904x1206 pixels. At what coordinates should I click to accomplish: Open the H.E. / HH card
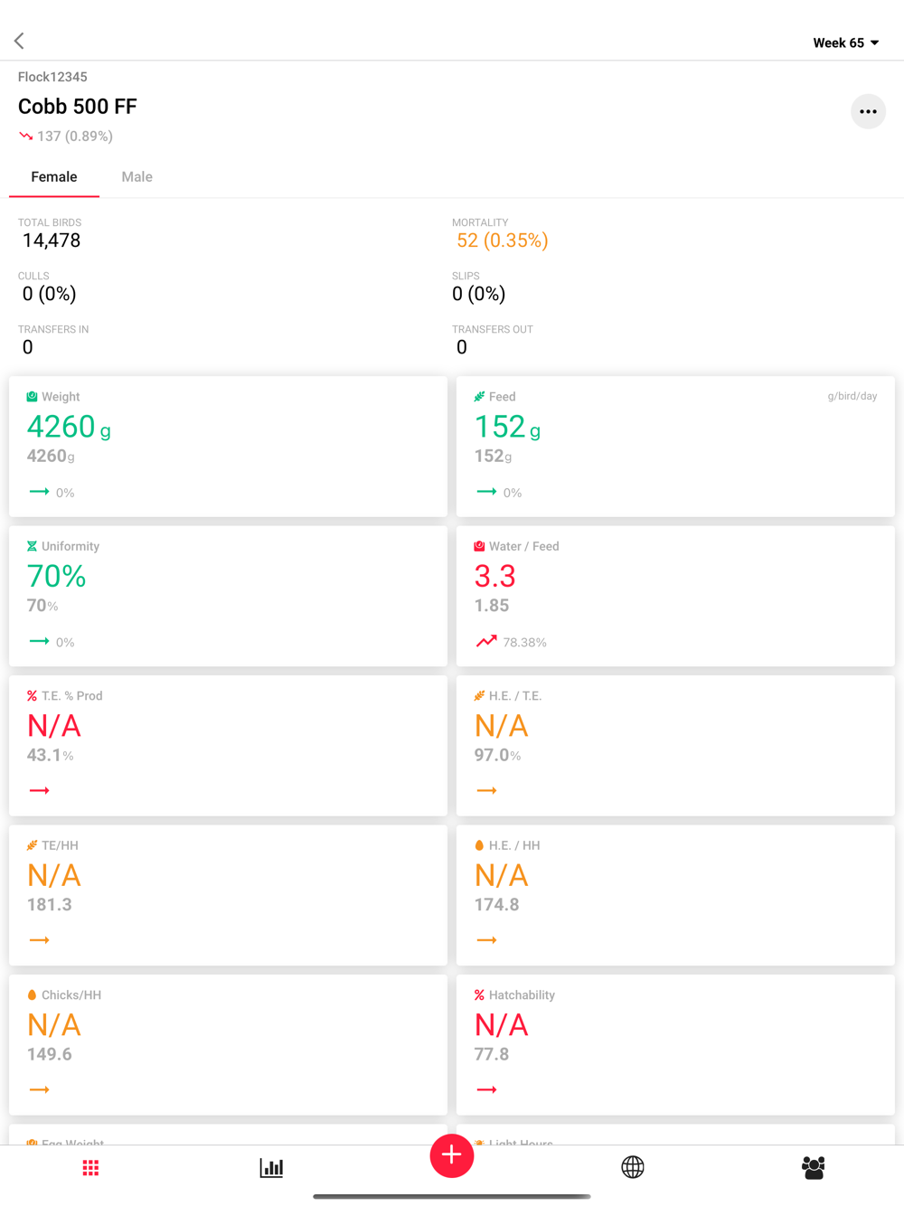675,895
